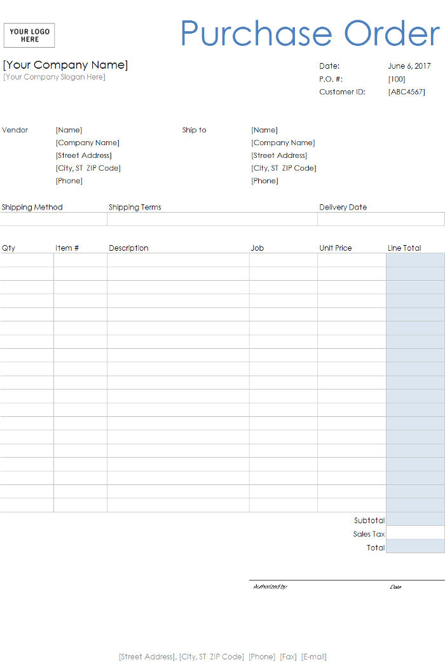Click the Description column header
Image resolution: width=445 pixels, height=662 pixels.
tap(128, 248)
